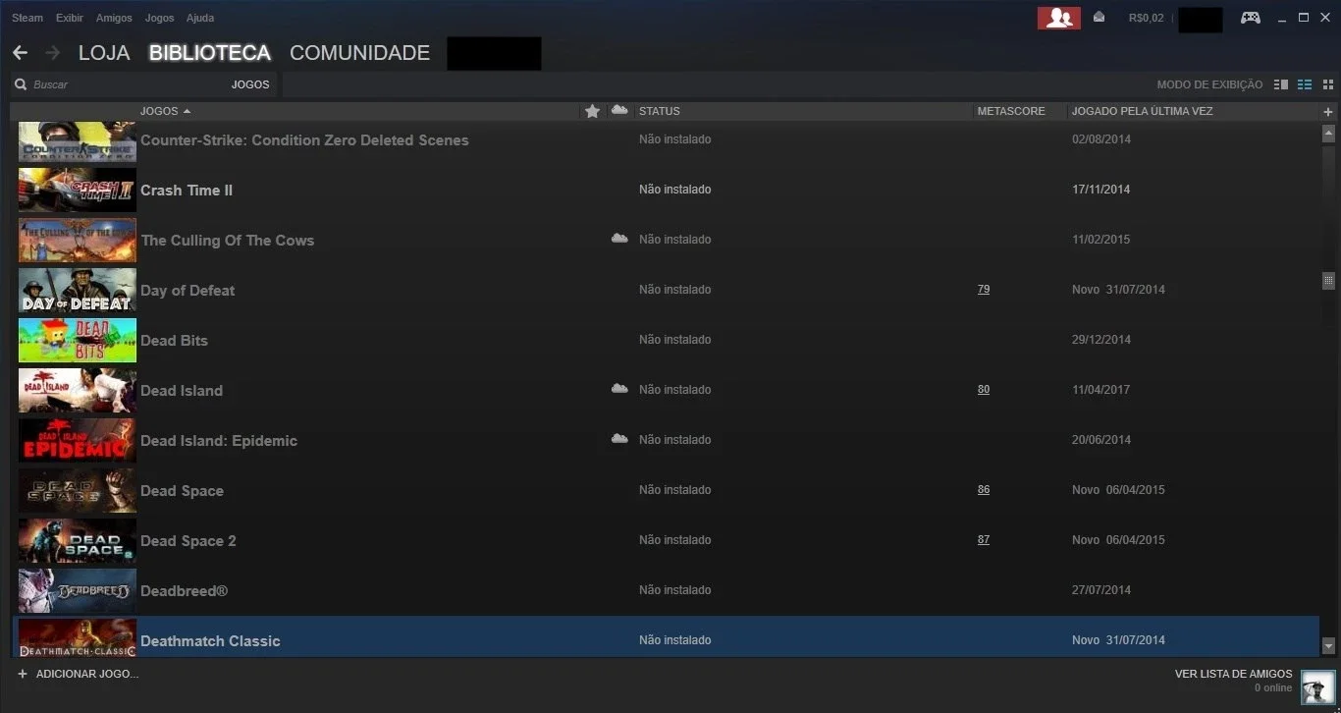Open Dead Space metascore 86

point(984,490)
